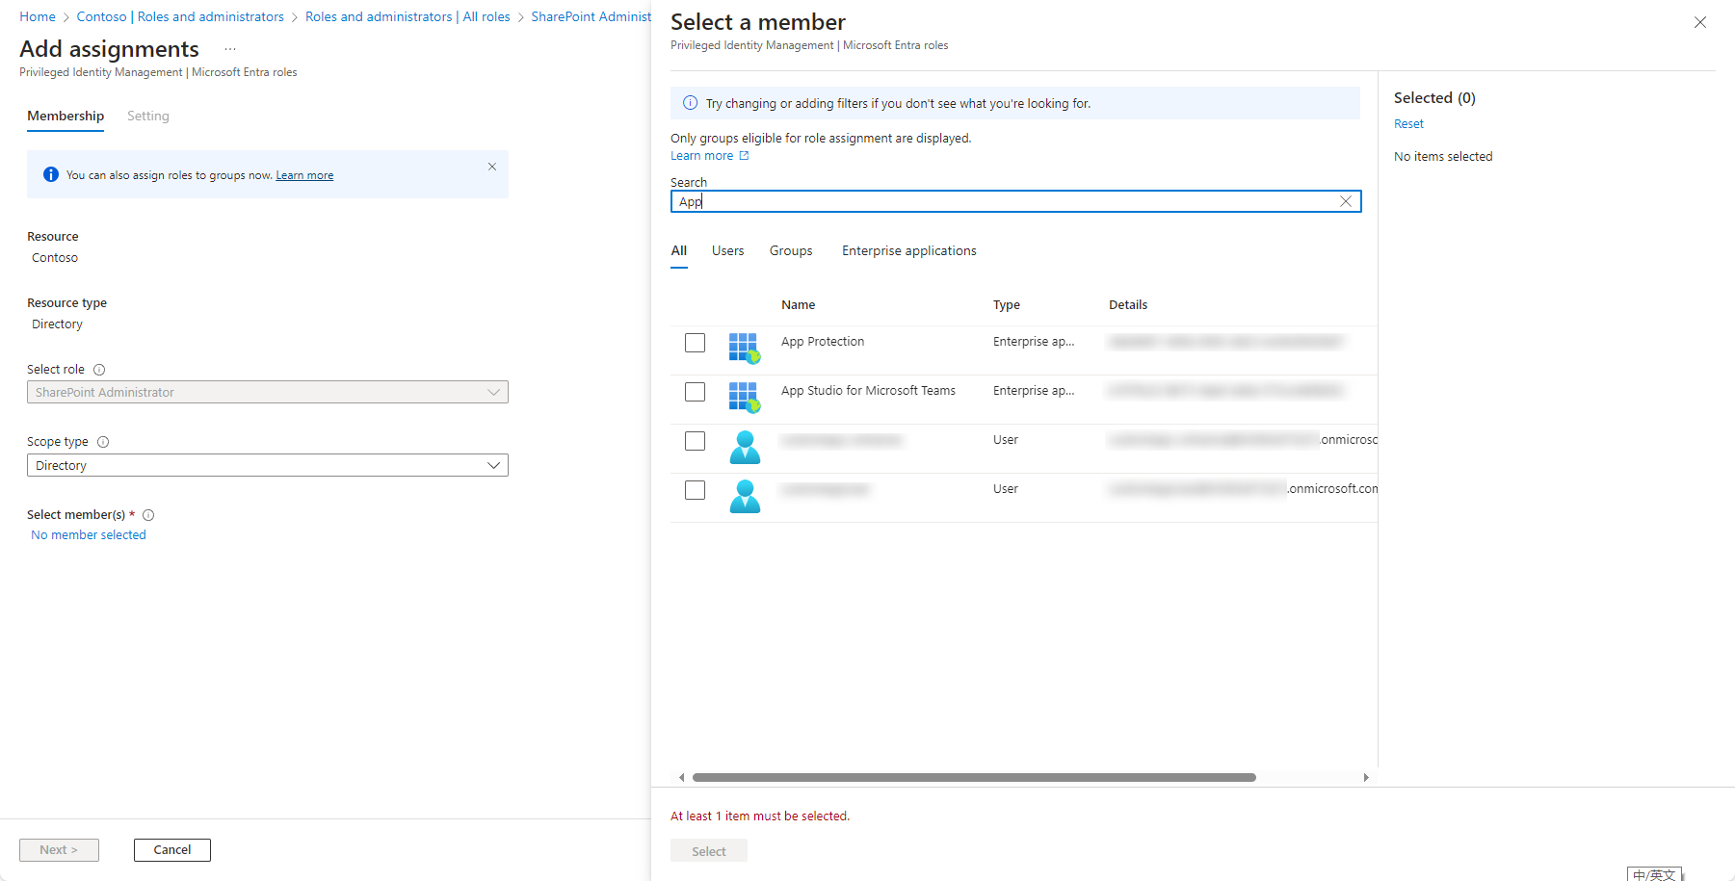Image resolution: width=1735 pixels, height=881 pixels.
Task: Dismiss the groups info banner
Action: tap(492, 167)
